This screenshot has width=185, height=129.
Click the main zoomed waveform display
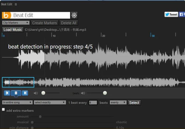[93, 57]
